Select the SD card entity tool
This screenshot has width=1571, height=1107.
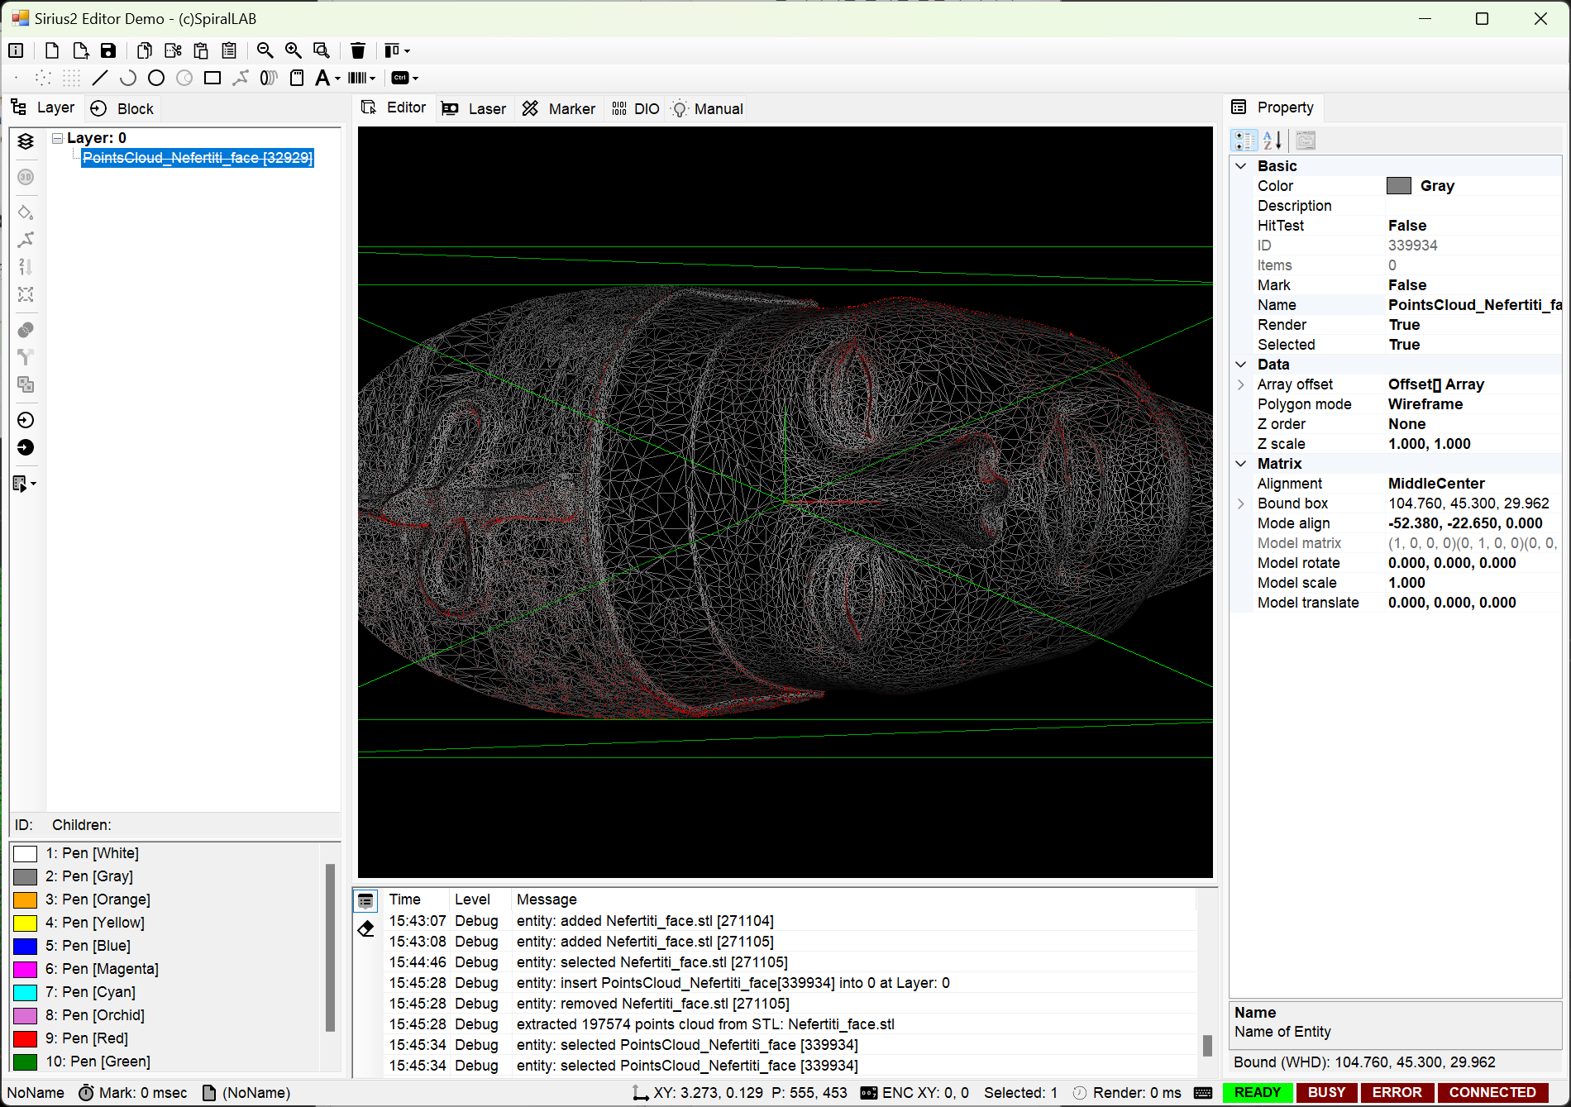(x=297, y=78)
